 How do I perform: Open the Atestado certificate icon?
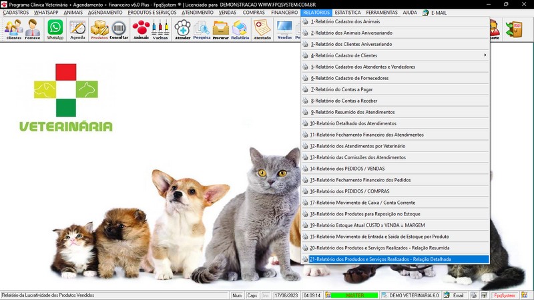point(262,29)
